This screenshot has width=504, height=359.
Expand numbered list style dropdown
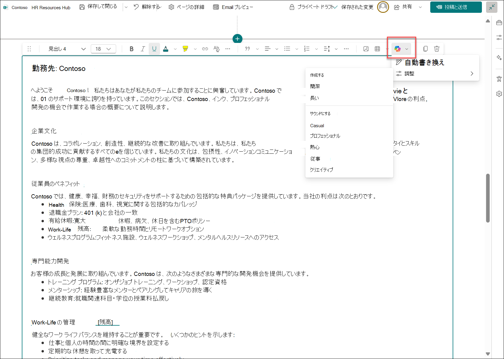[x=316, y=49]
